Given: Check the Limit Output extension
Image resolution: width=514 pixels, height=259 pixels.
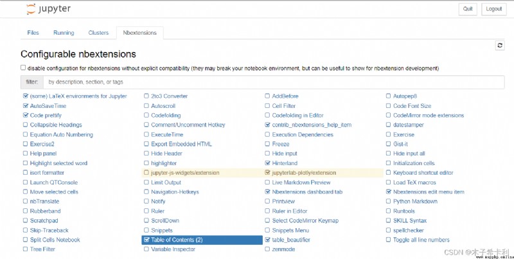Looking at the screenshot, I should (x=146, y=183).
